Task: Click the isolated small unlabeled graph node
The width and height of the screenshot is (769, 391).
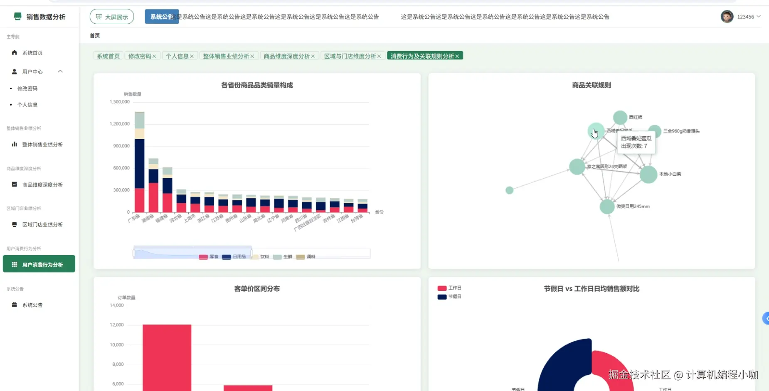Action: pos(510,190)
